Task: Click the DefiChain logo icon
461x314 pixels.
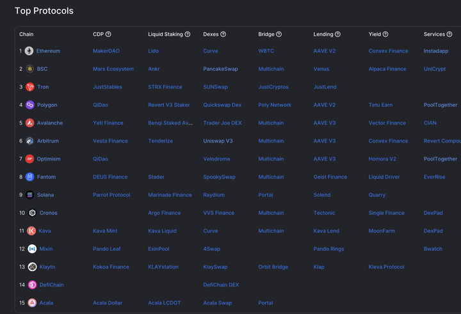Action: click(x=32, y=285)
